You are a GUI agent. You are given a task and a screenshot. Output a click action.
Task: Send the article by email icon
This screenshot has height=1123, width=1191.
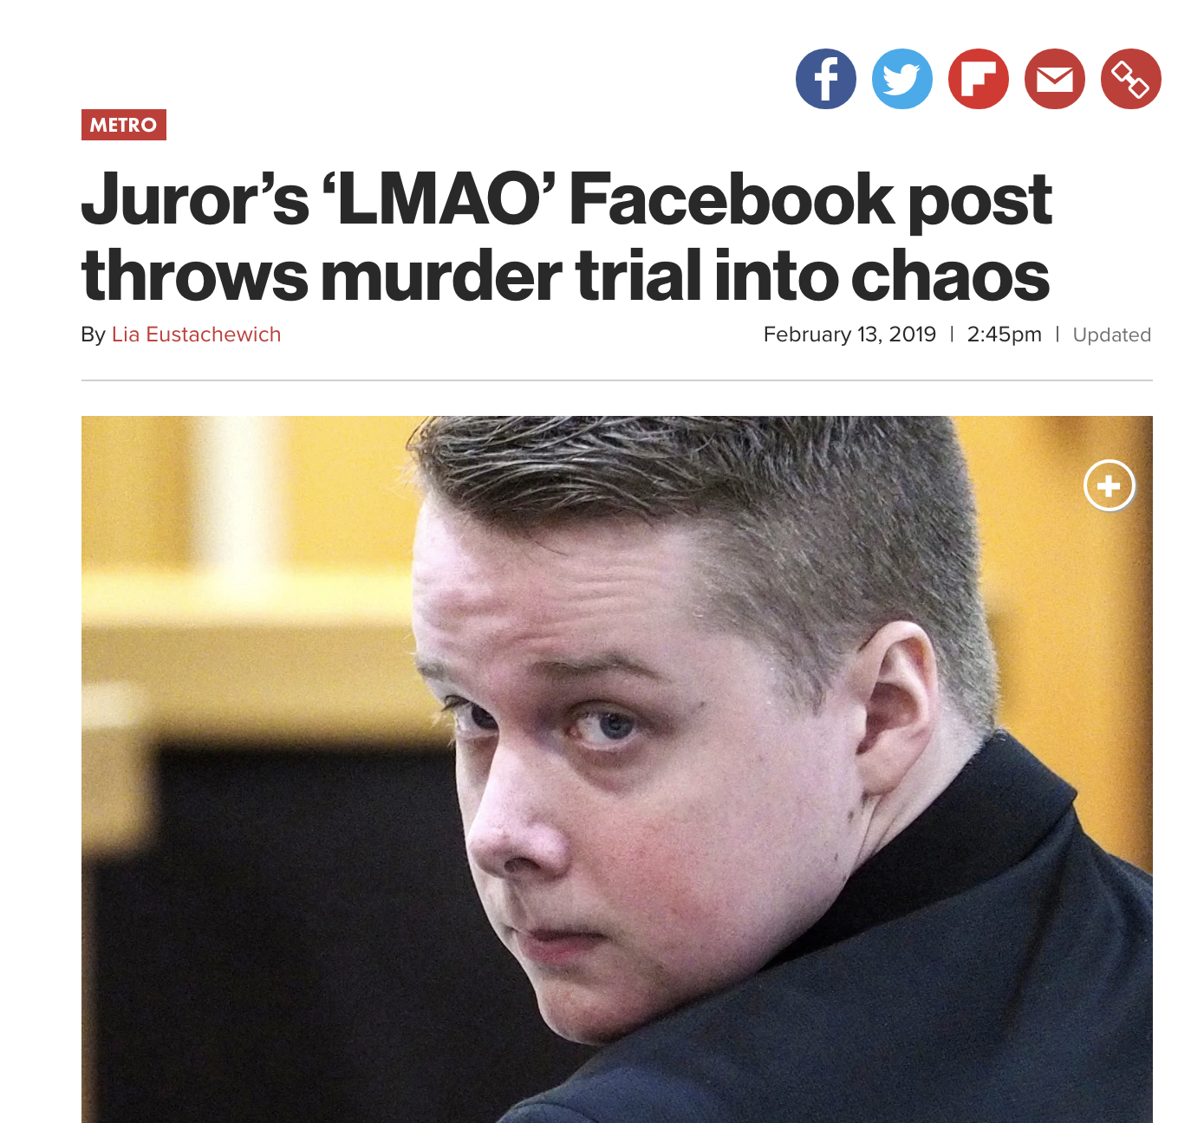(x=1055, y=79)
